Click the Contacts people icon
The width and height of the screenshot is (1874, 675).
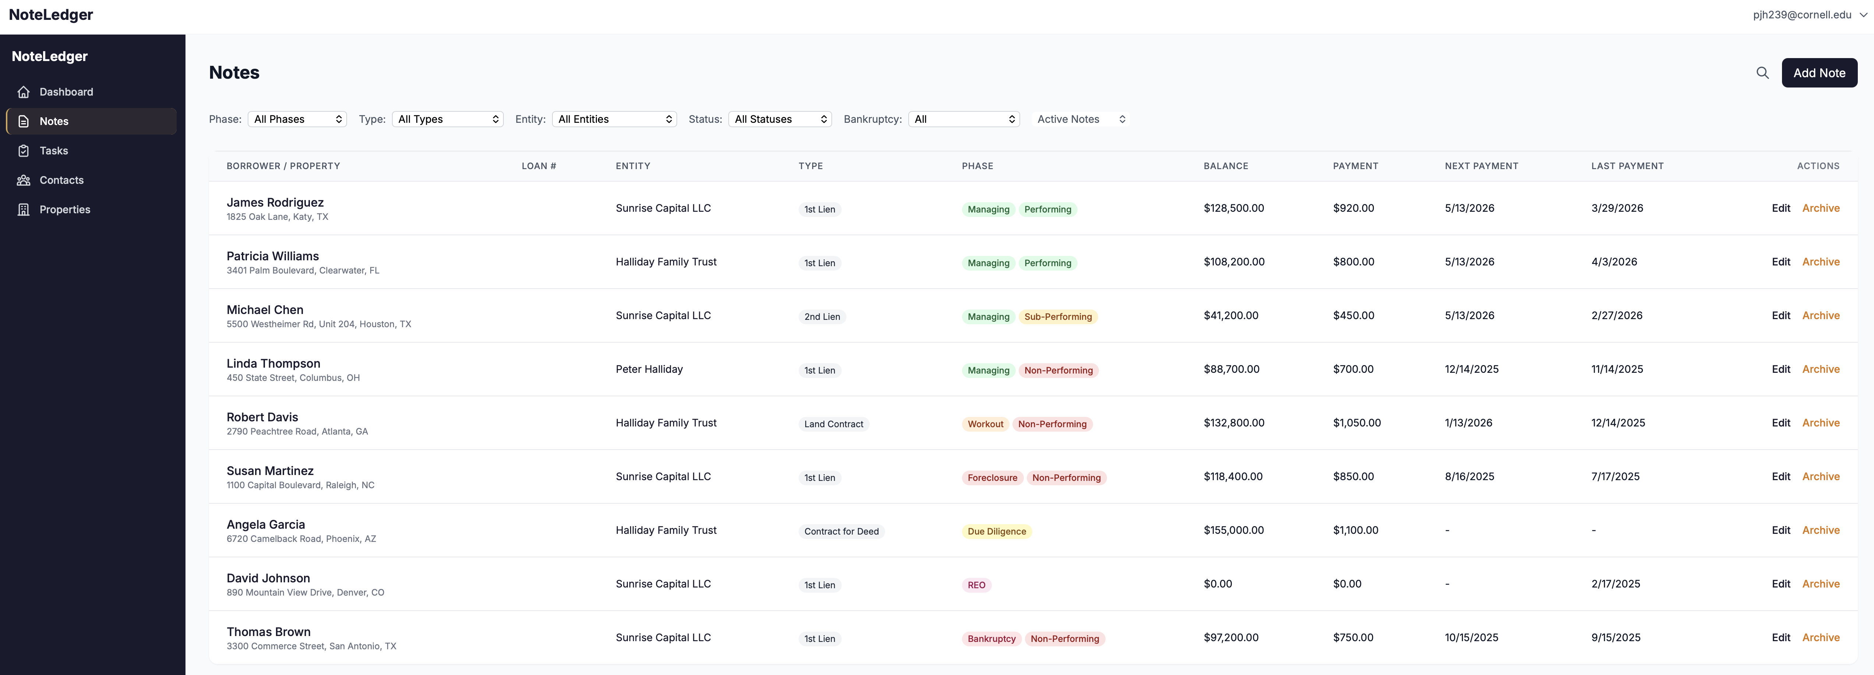click(24, 180)
